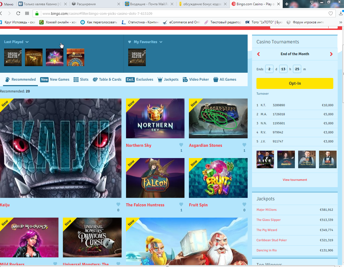This screenshot has width=344, height=267.
Task: Click the Excl. badge before Exclusives
Action: click(x=130, y=80)
